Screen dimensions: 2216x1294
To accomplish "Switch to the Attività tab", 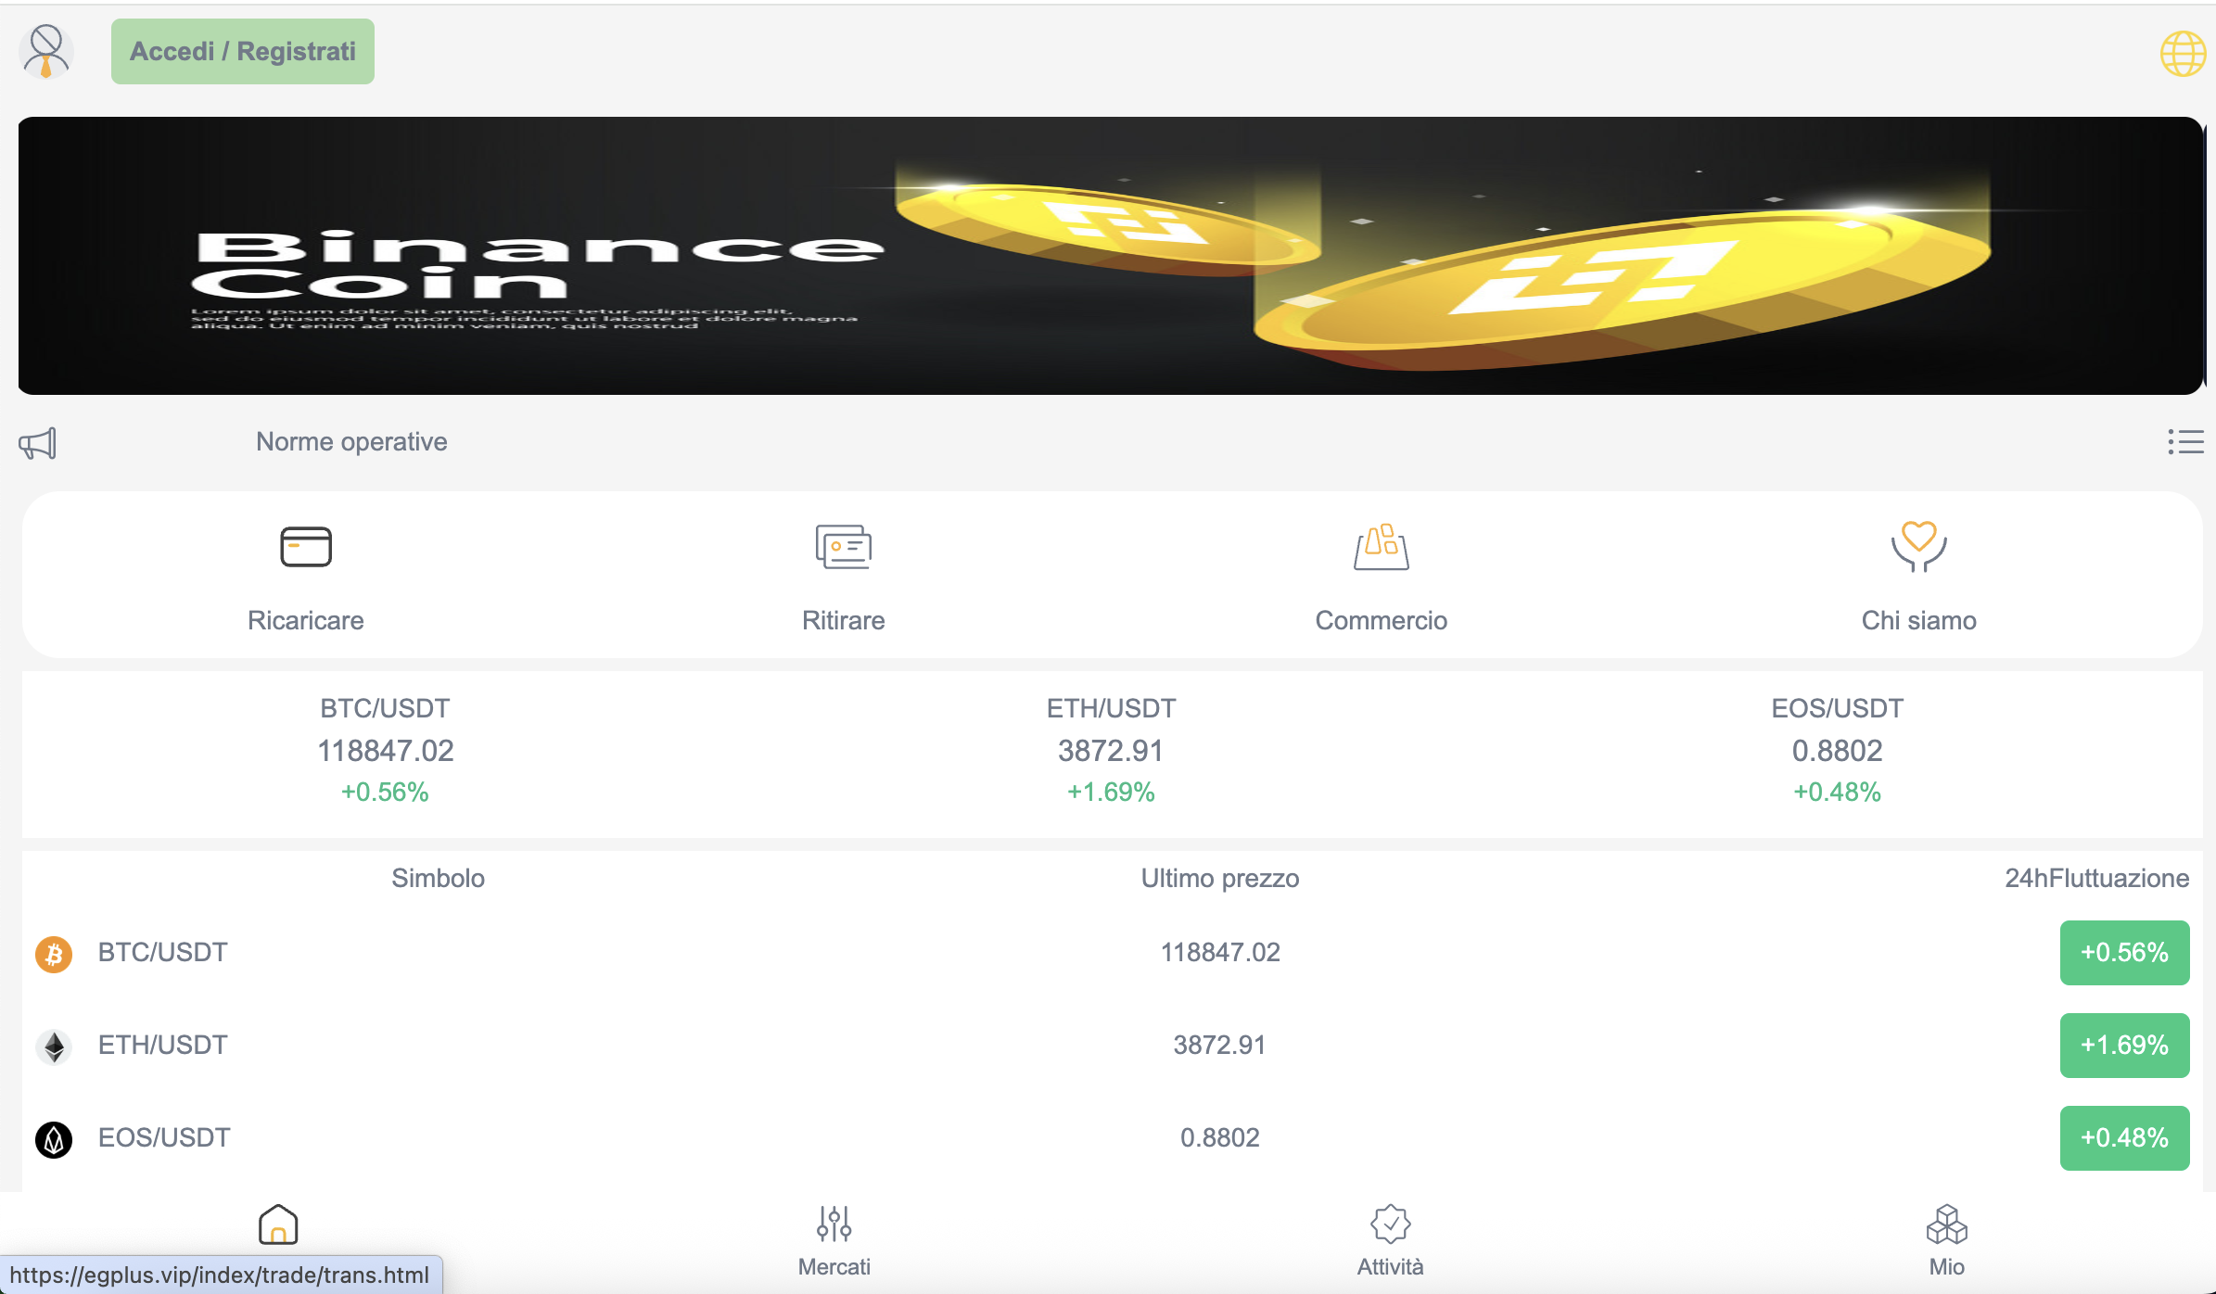I will [x=1391, y=1241].
